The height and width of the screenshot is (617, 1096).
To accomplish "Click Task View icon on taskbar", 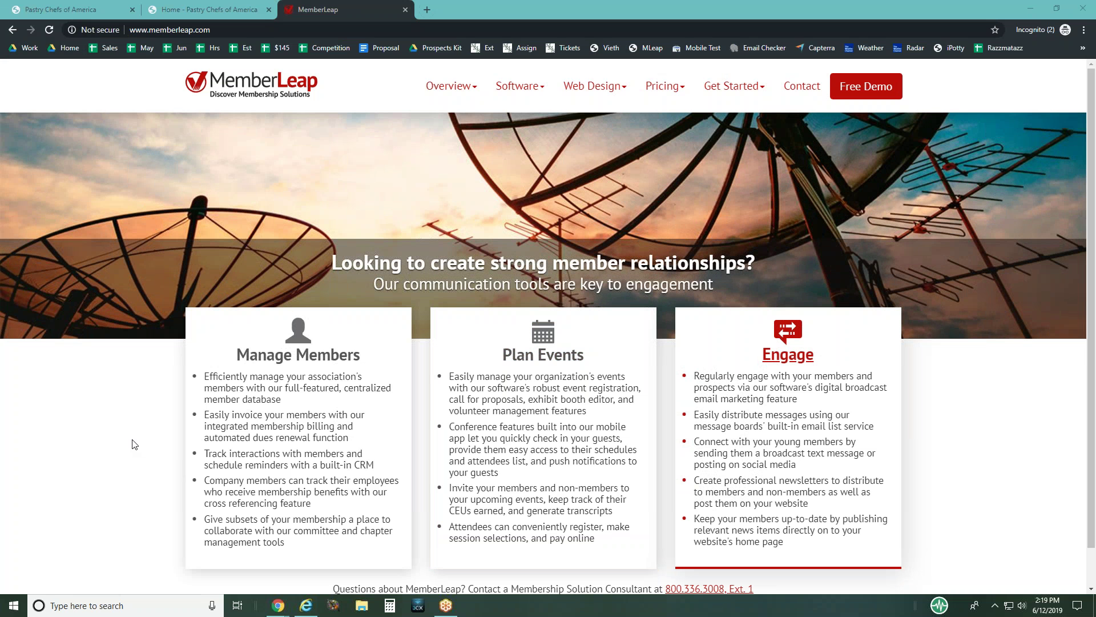I will (x=237, y=606).
